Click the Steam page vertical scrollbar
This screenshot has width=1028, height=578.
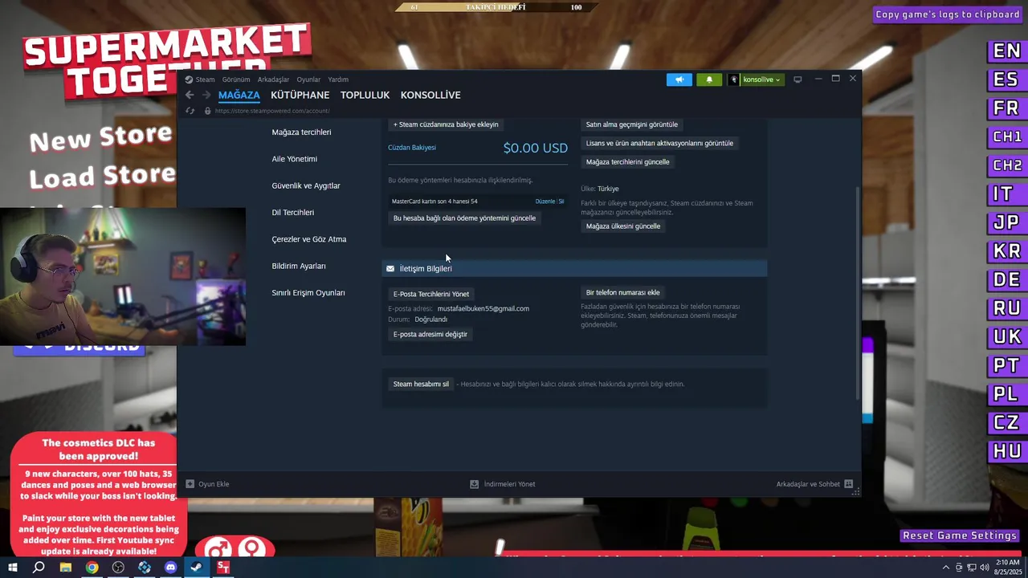(x=858, y=293)
